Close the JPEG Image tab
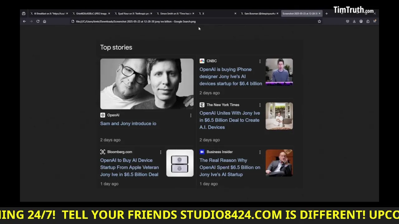 point(109,13)
